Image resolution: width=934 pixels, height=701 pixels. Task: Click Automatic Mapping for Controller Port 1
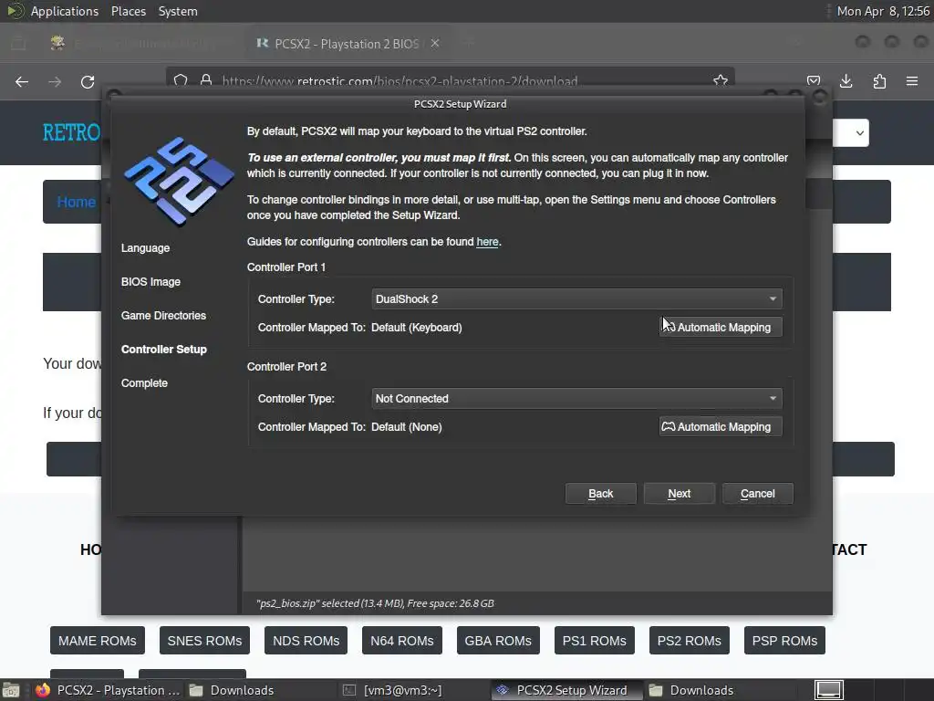coord(721,328)
